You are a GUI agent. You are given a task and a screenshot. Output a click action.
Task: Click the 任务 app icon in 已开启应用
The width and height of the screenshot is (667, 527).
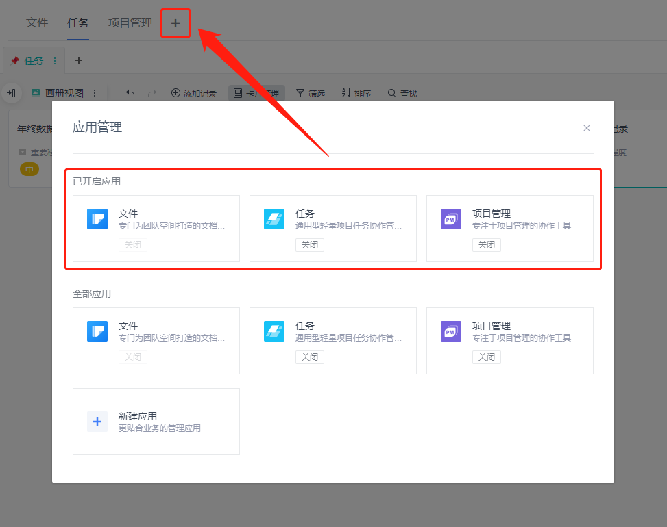pos(274,219)
